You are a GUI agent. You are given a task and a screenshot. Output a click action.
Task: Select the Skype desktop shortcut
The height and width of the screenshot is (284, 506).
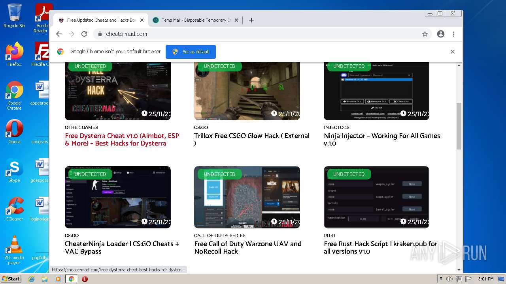click(x=14, y=170)
